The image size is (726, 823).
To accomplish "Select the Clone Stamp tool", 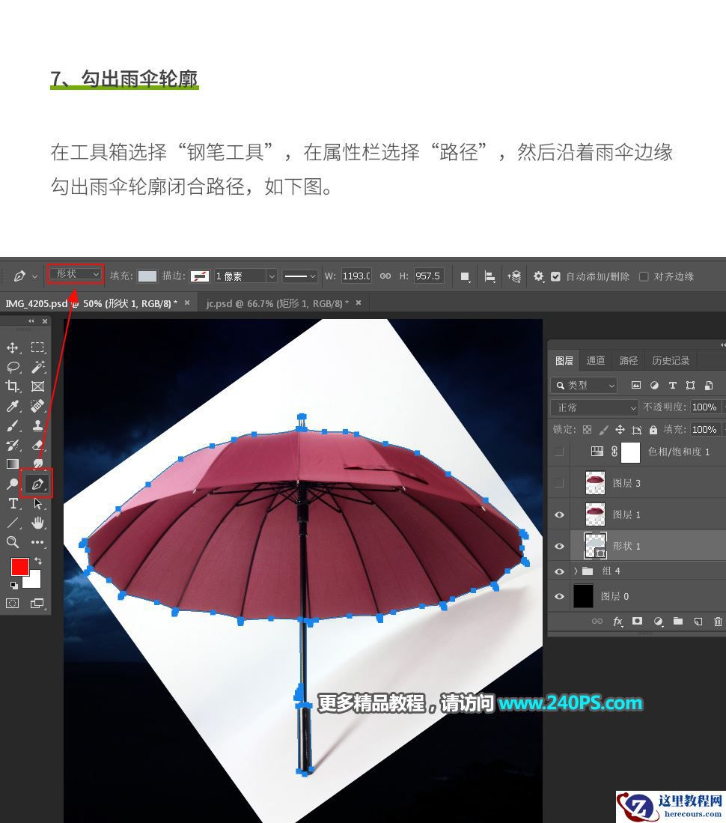I will coord(37,425).
